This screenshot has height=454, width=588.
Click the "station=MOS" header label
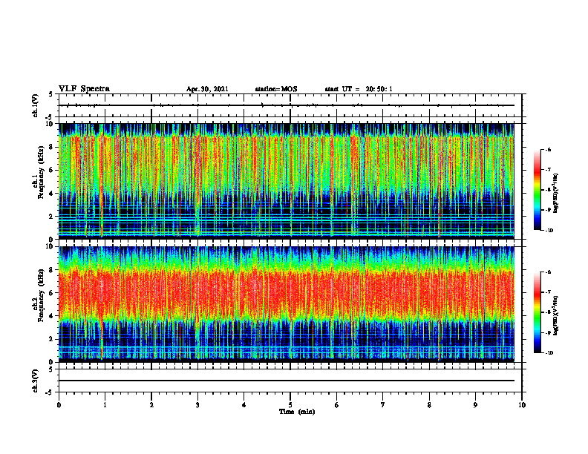click(276, 89)
